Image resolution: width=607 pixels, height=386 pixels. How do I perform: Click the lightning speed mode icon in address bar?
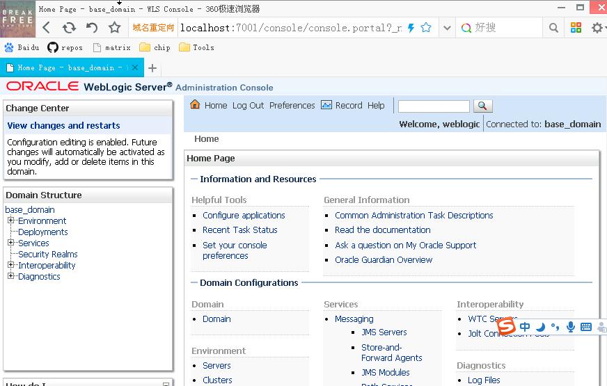point(411,28)
